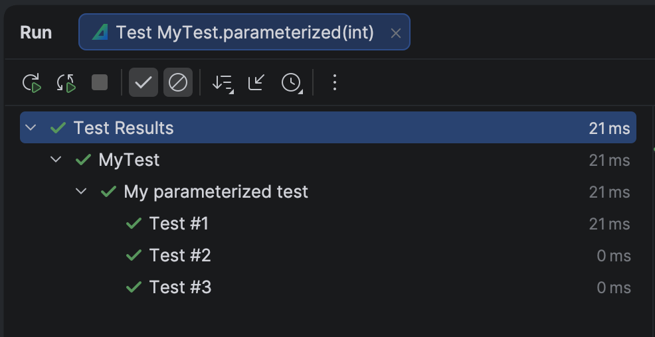Open the More options vertical dots

tap(335, 83)
